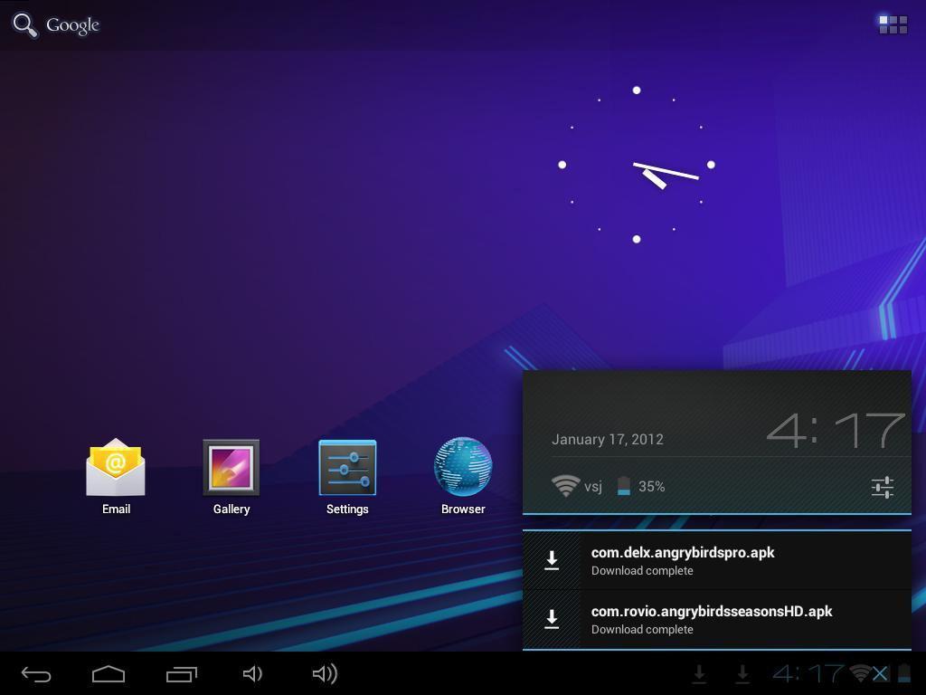Click download icon beside angrybirdspro.apk
Image resolution: width=926 pixels, height=695 pixels.
click(552, 560)
